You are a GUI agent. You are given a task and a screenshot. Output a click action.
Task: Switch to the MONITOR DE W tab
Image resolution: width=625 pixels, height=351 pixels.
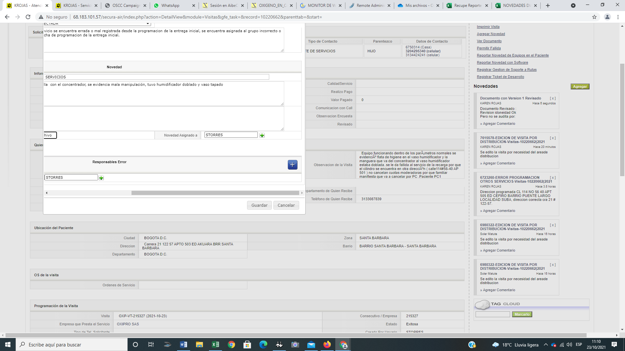click(x=321, y=6)
